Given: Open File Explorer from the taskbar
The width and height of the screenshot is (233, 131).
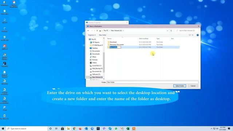Looking at the screenshot, I should coord(68,128).
